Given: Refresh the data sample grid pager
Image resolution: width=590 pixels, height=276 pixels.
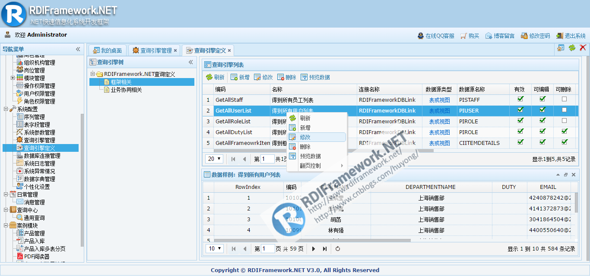Looking at the screenshot, I should click(x=338, y=249).
